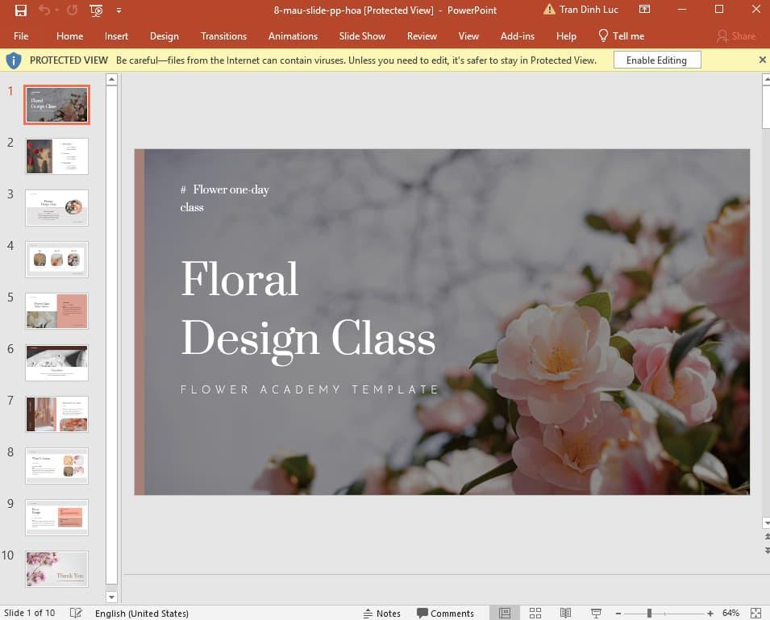Click the zoom slider handle
The width and height of the screenshot is (770, 620).
[650, 613]
